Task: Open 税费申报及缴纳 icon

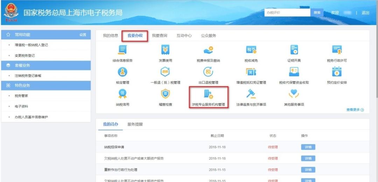Action: (x=208, y=50)
